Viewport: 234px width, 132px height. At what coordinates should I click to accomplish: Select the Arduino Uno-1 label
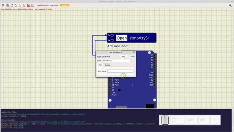click(x=117, y=46)
